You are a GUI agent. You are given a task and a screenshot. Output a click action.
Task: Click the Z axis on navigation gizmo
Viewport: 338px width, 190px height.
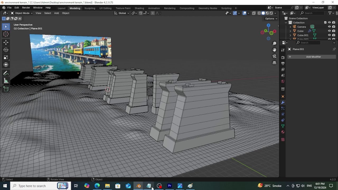pyautogui.click(x=268, y=26)
